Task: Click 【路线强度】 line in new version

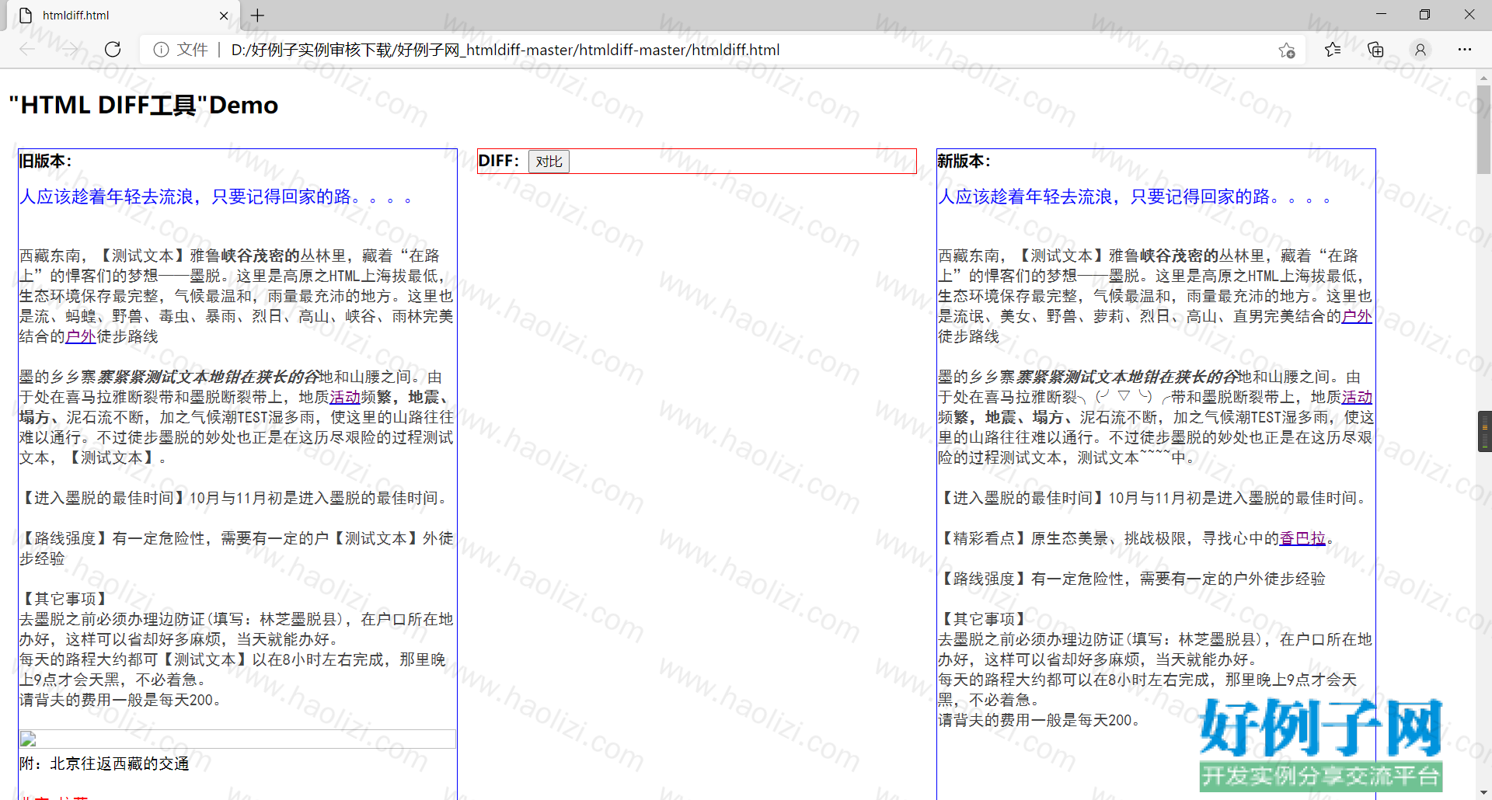Action: pyautogui.click(x=1131, y=579)
